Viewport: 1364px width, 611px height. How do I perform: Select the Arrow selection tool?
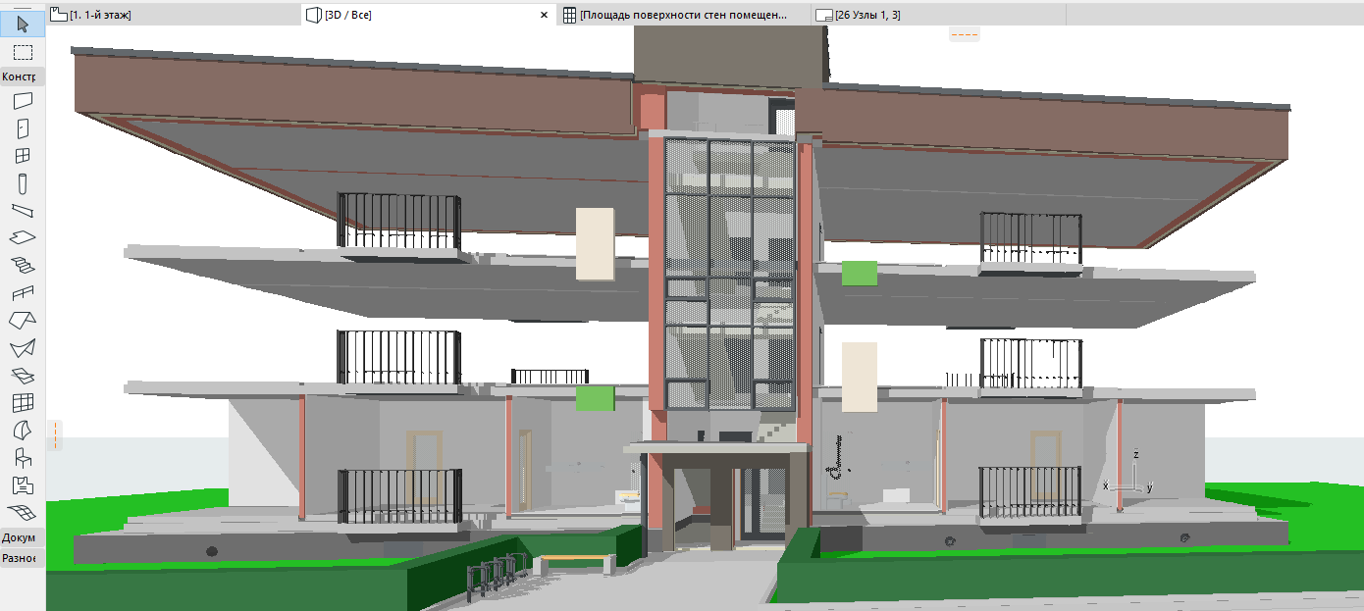[23, 25]
